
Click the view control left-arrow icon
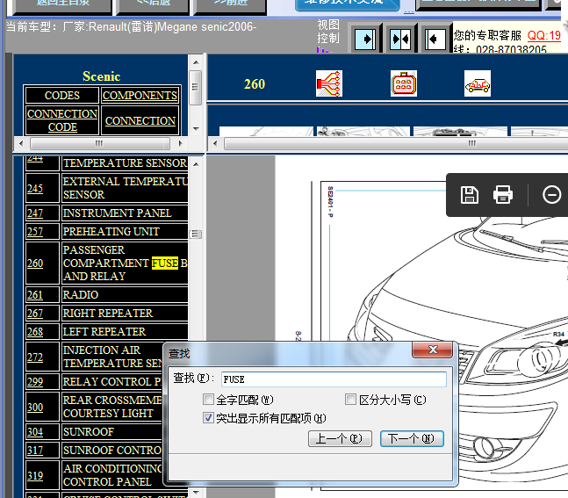435,39
